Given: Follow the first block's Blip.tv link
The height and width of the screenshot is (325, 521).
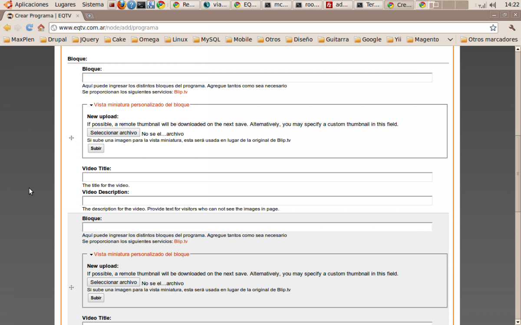Looking at the screenshot, I should click(181, 92).
